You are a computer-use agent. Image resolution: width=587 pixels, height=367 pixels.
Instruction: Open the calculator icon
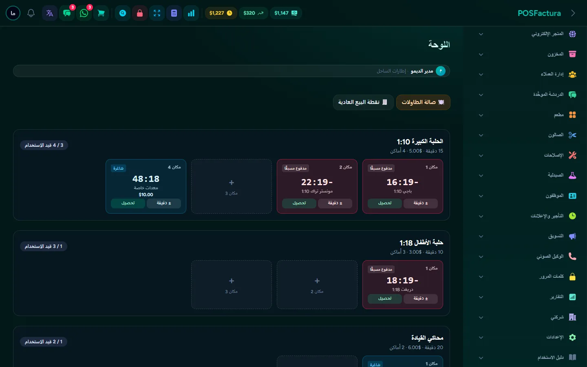tap(174, 13)
